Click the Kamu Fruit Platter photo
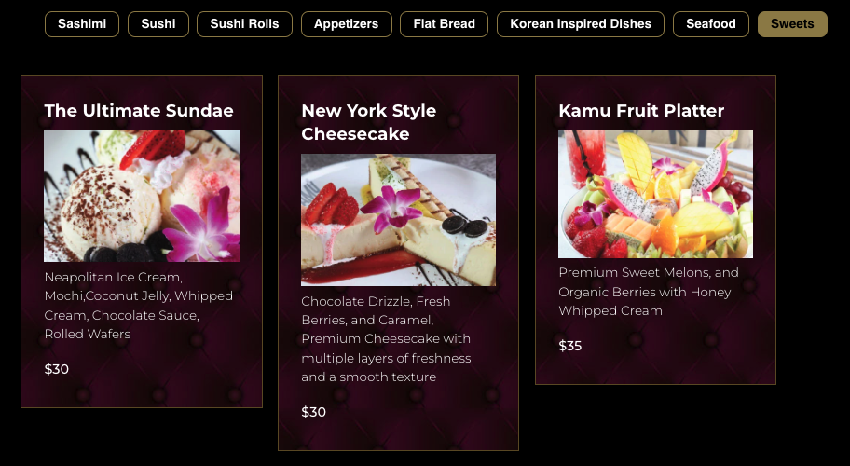Viewport: 850px width, 466px height. pyautogui.click(x=655, y=194)
